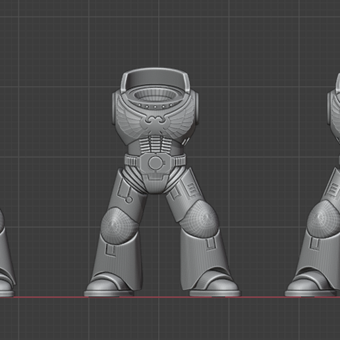Click the neck socket ring of center torso
Image resolution: width=340 pixels, height=340 pixels.
pos(156,96)
